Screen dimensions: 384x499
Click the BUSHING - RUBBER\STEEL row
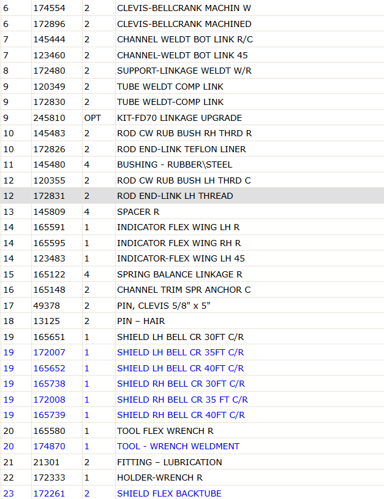[192, 164]
